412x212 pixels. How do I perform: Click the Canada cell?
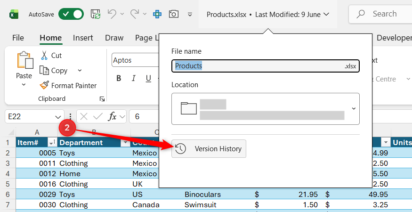pyautogui.click(x=156, y=204)
